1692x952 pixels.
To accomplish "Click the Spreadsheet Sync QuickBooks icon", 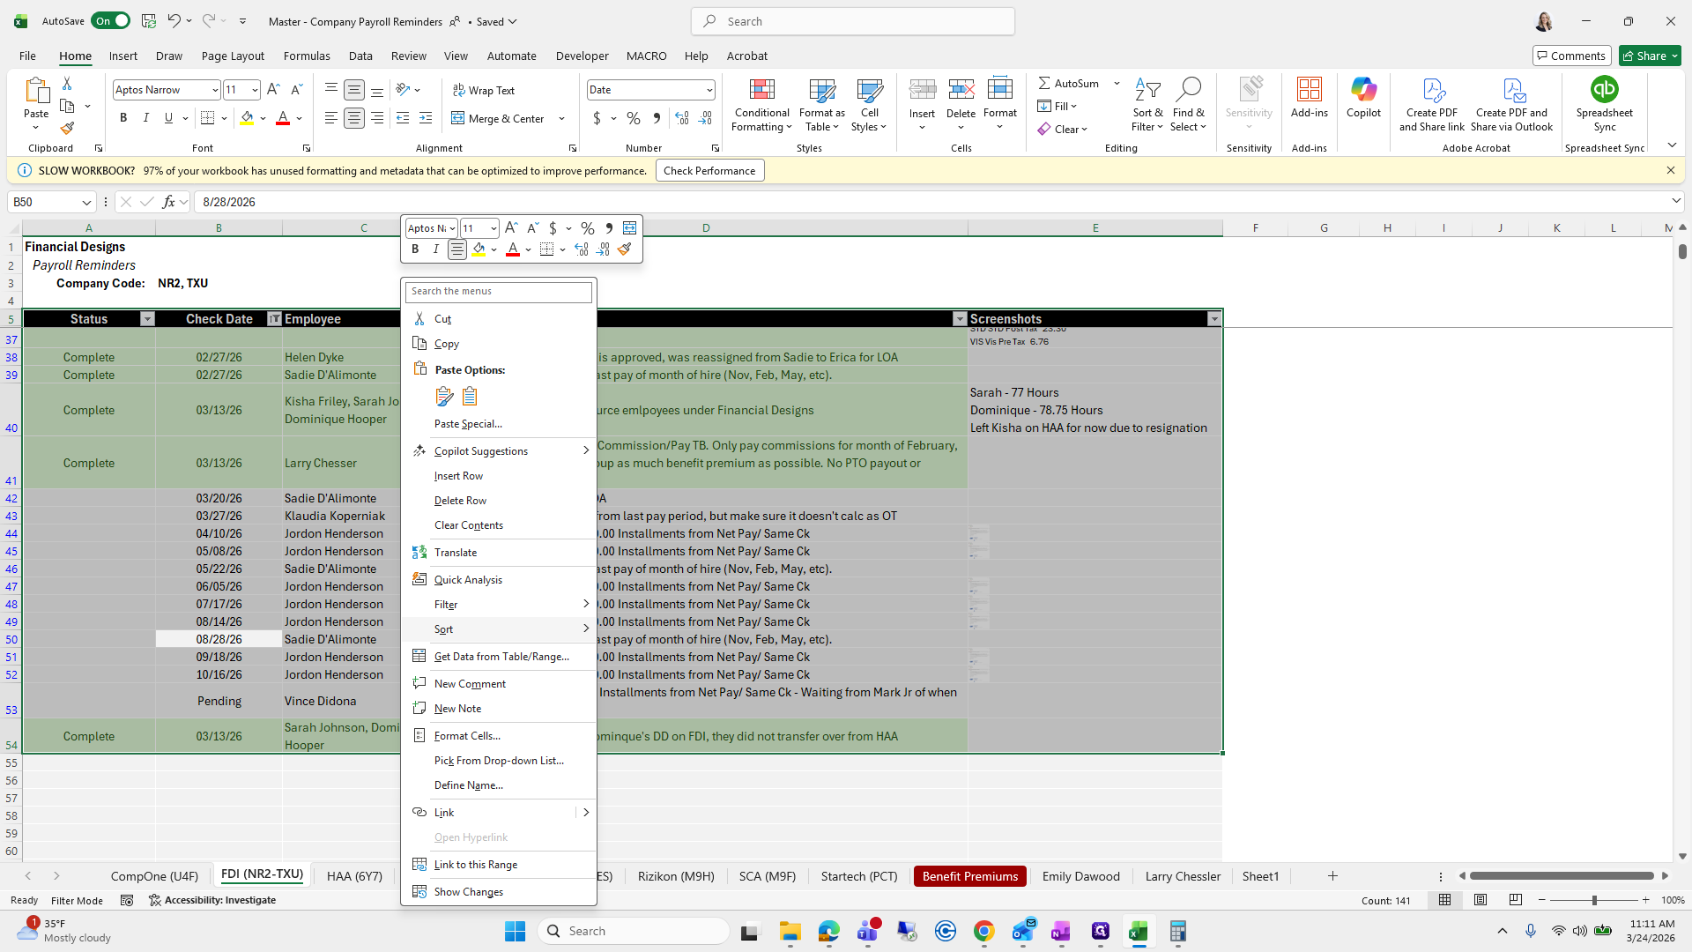I will [x=1604, y=90].
